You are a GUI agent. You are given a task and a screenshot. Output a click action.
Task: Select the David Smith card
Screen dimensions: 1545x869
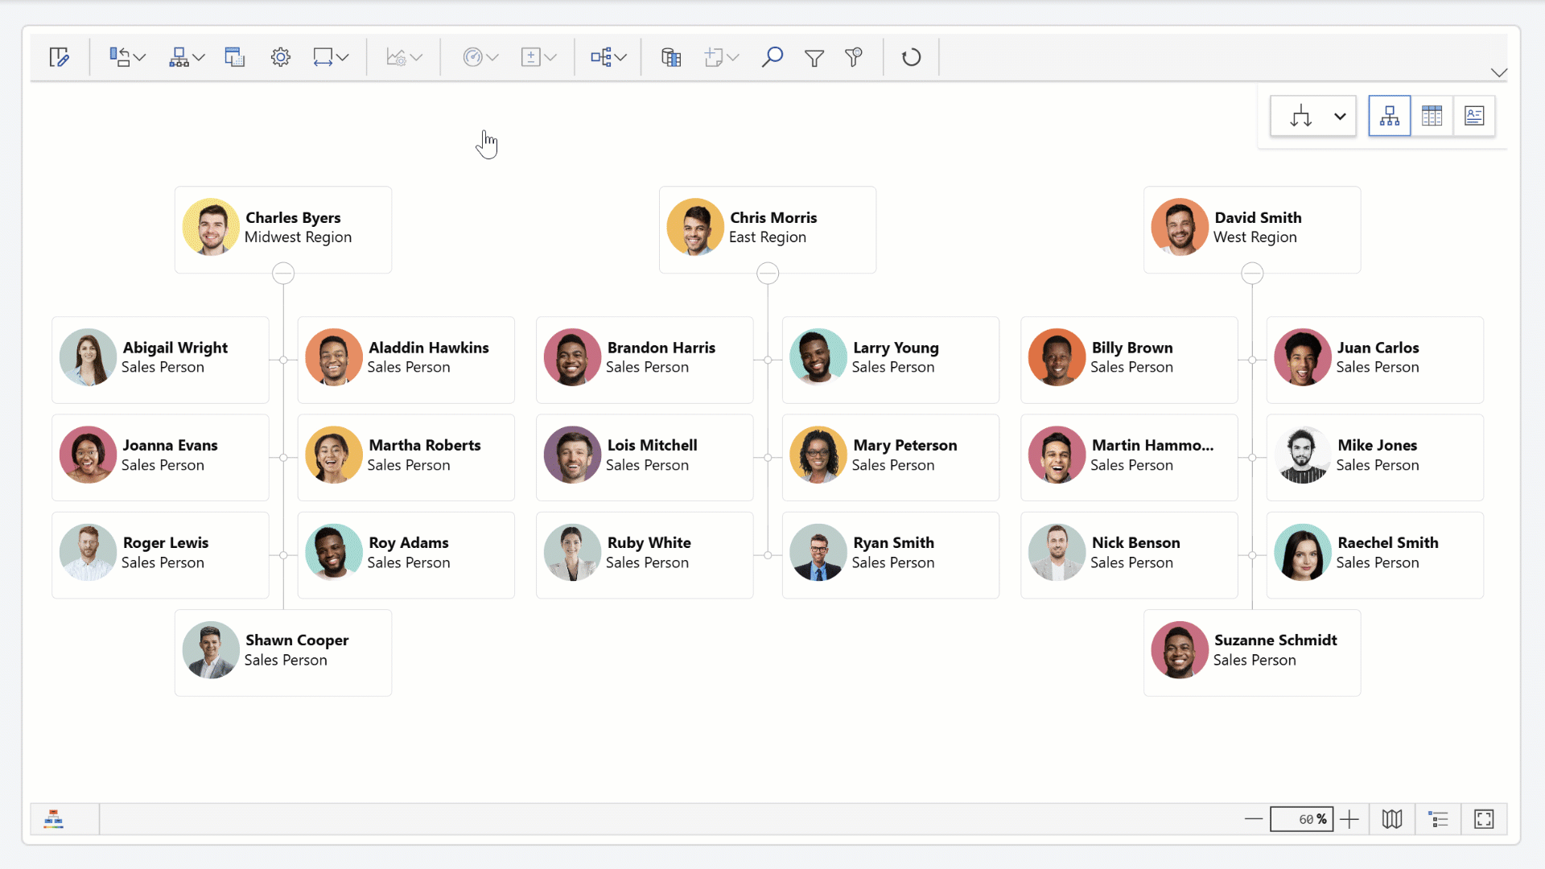click(1251, 229)
